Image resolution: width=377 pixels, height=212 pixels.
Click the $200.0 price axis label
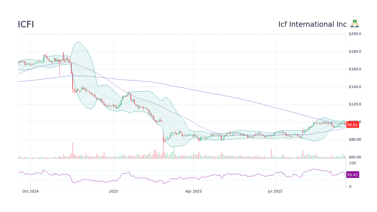tap(355, 34)
